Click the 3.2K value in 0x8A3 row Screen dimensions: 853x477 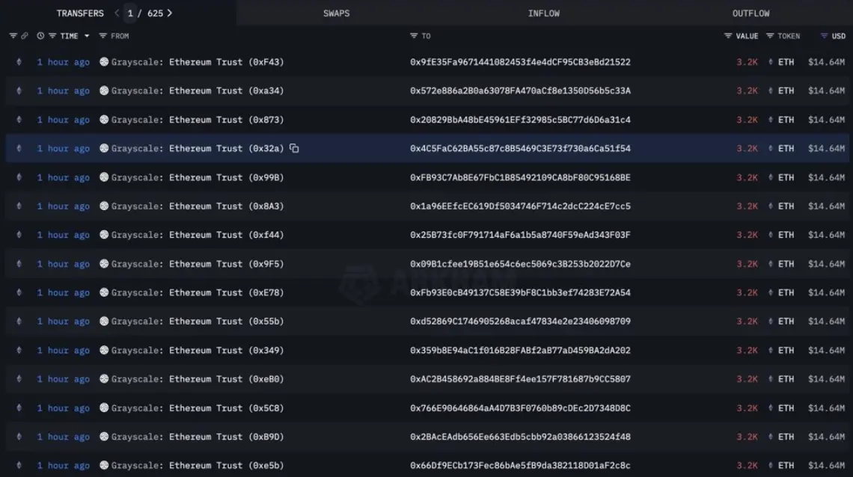pyautogui.click(x=747, y=206)
